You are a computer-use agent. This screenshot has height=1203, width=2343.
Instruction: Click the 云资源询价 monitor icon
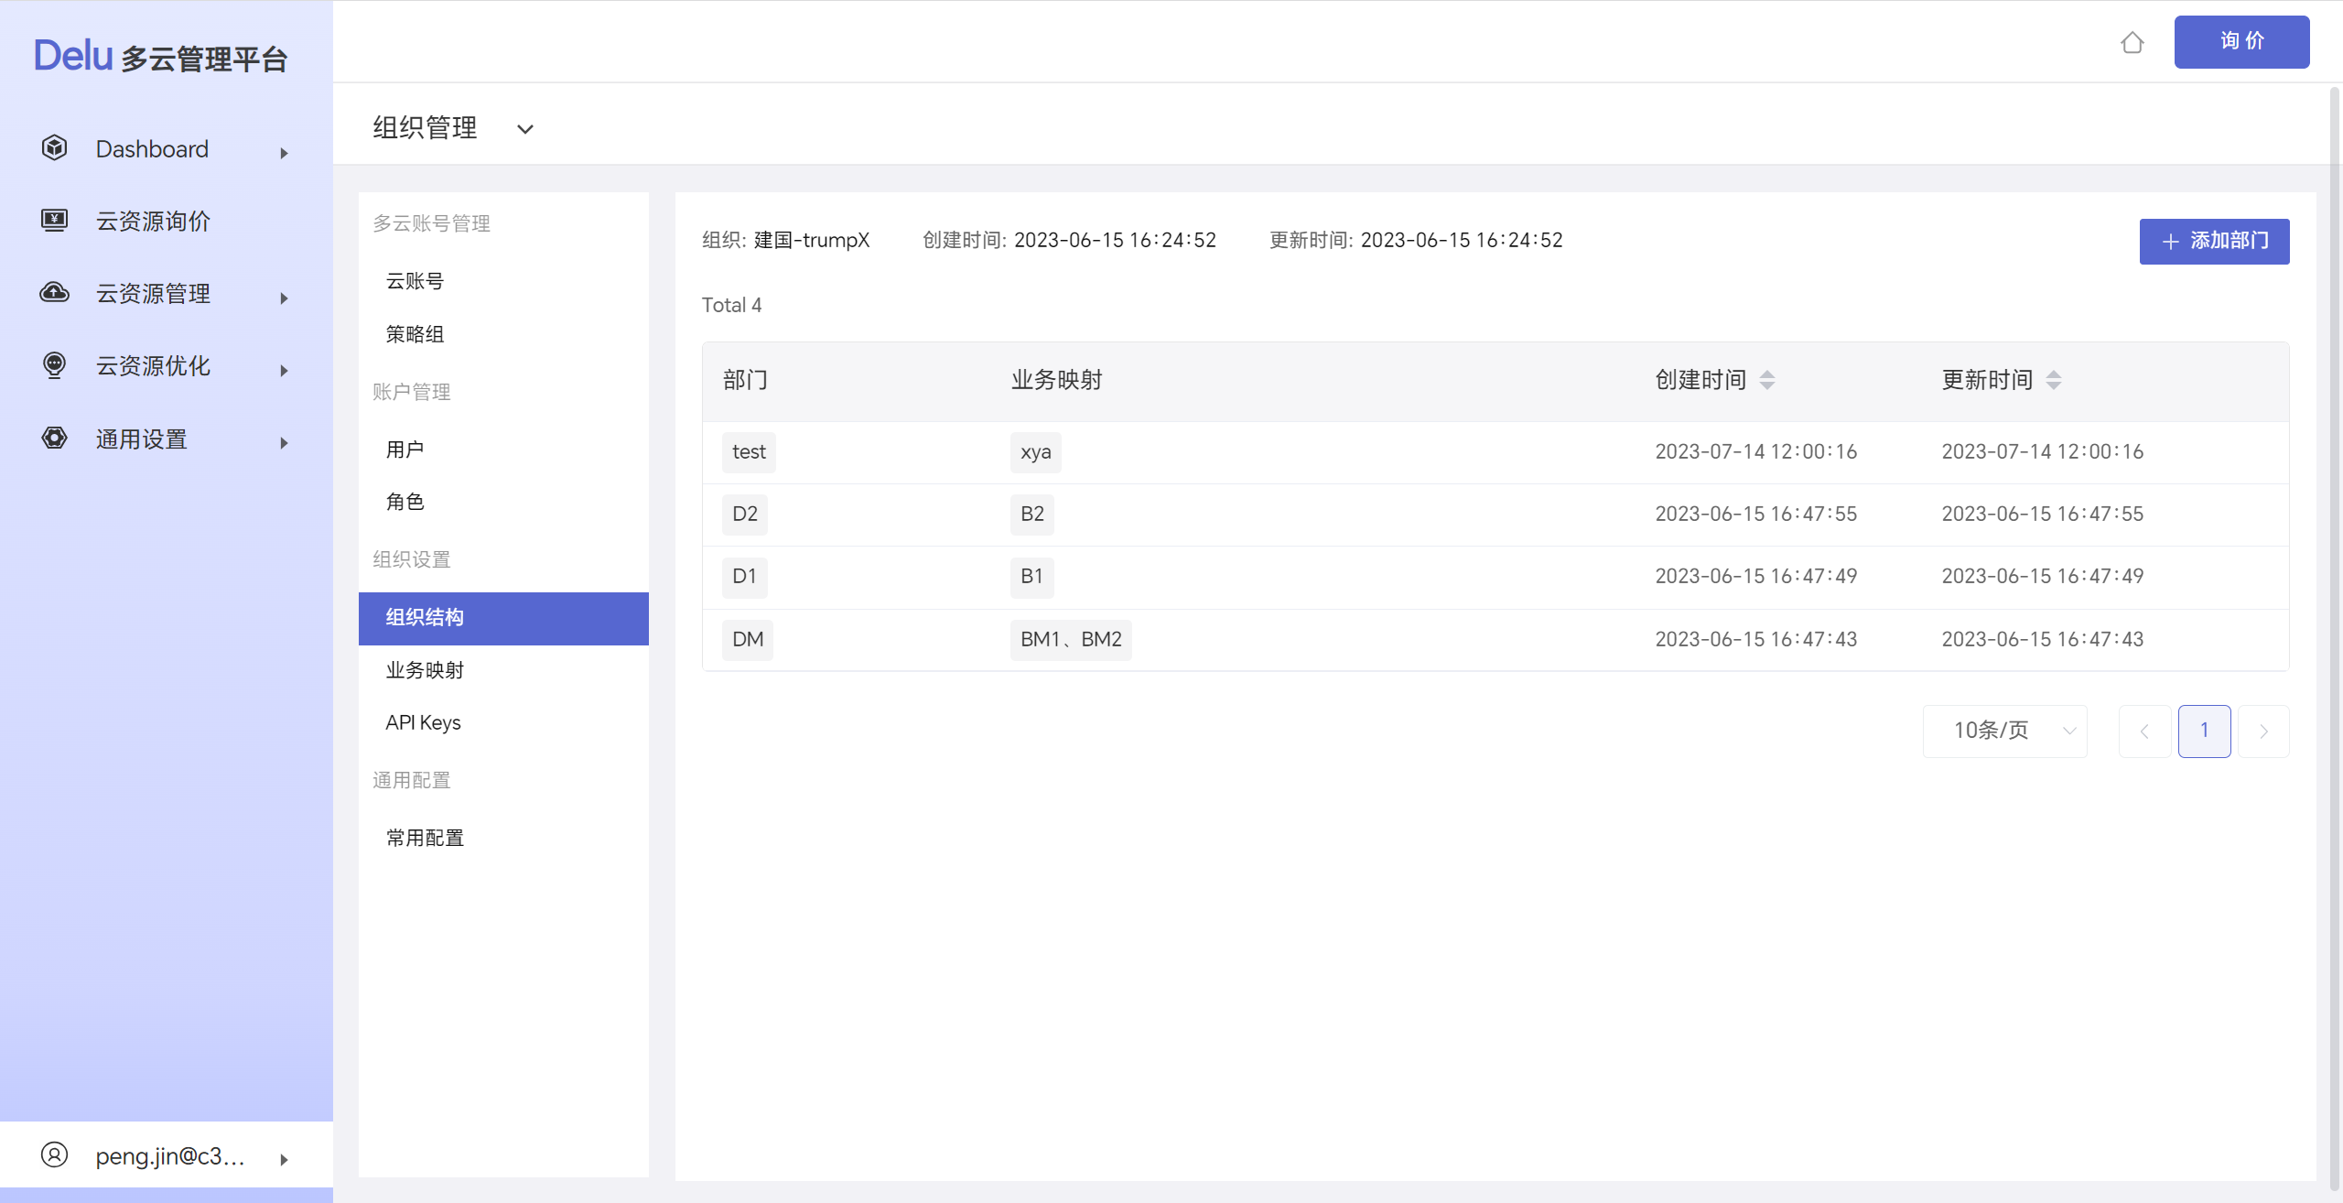click(x=55, y=221)
